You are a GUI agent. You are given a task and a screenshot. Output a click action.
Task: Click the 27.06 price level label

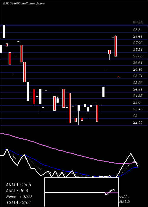pos(138,56)
